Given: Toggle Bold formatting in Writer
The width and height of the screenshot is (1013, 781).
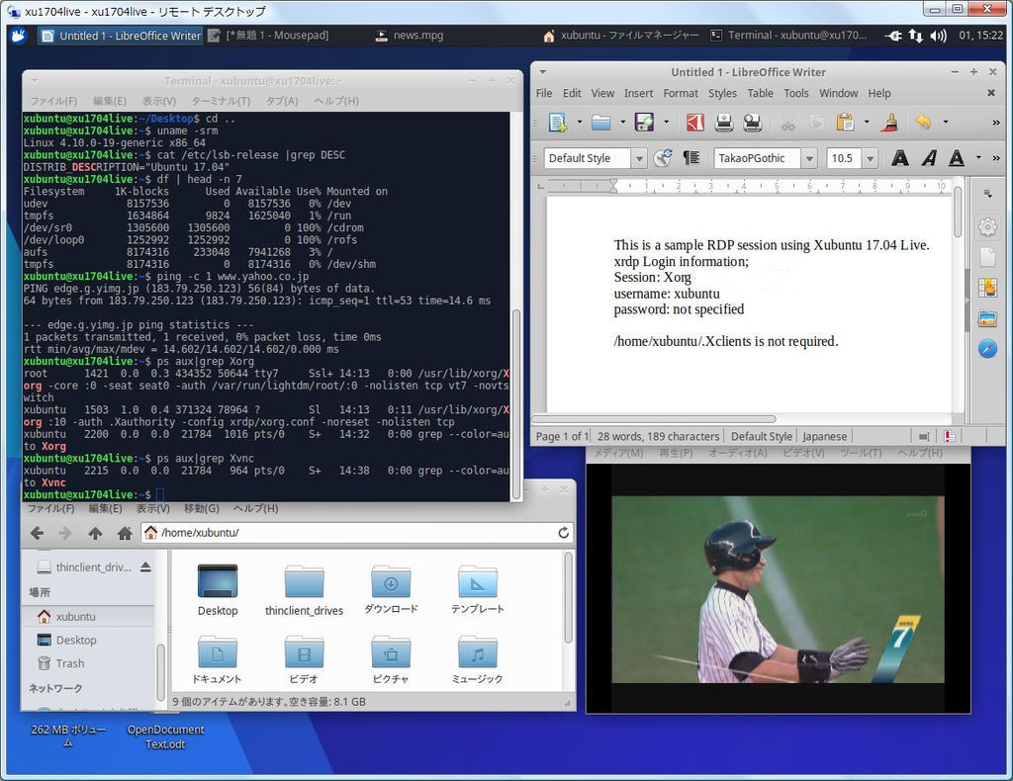Looking at the screenshot, I should (x=900, y=158).
